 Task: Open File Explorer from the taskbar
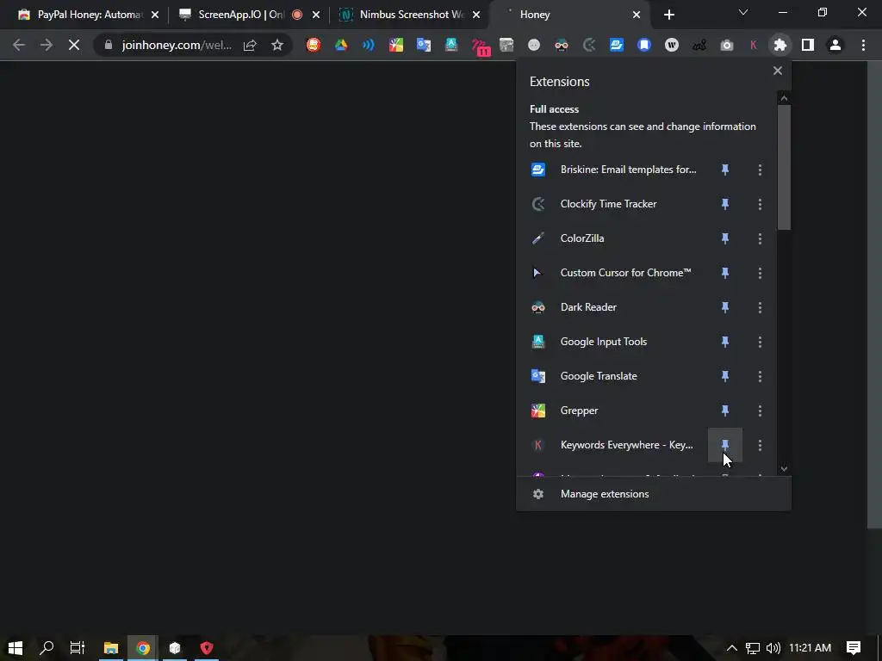click(x=111, y=648)
